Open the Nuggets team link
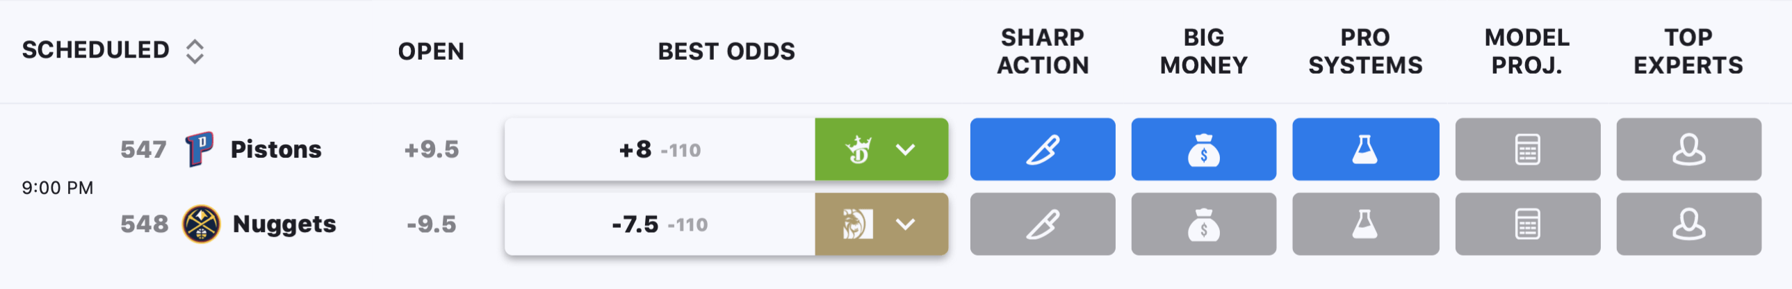Image resolution: width=1792 pixels, height=289 pixels. pyautogui.click(x=284, y=224)
